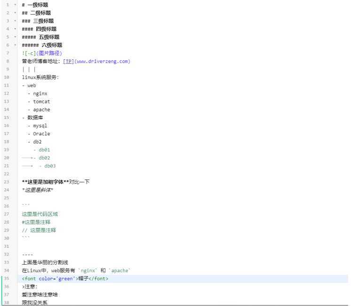Click the italic text '*这里是斜体*'

[x=38, y=190]
